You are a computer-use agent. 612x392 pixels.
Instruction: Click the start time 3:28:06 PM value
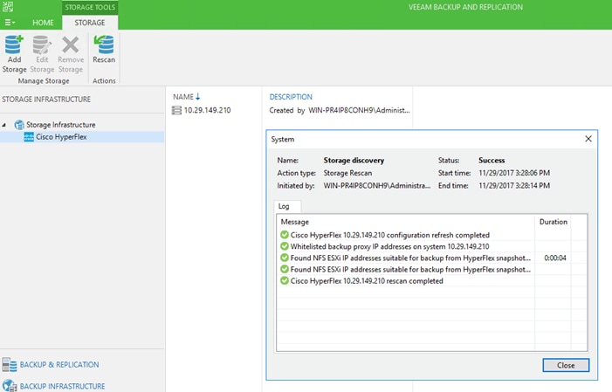click(514, 173)
